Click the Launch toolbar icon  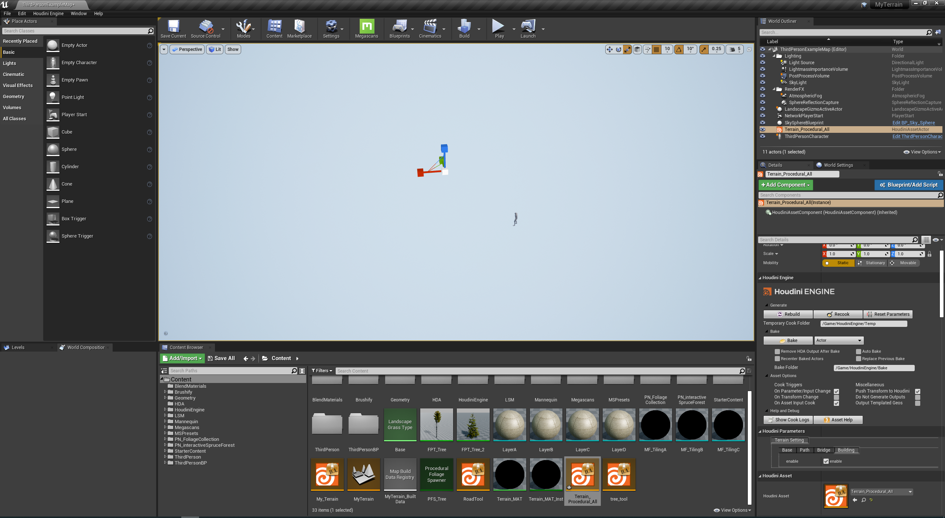click(x=528, y=29)
